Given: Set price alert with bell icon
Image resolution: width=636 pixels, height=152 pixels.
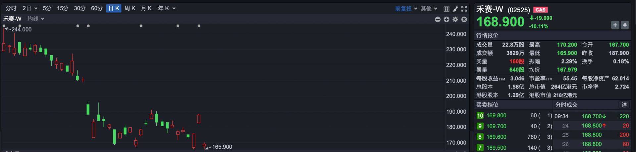Looking at the screenshot, I should [x=625, y=25].
